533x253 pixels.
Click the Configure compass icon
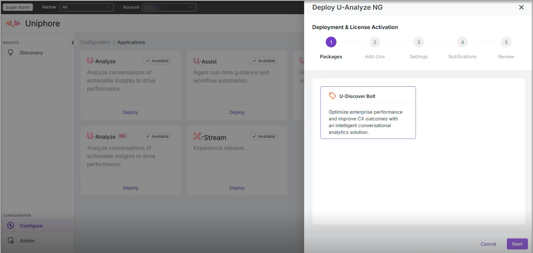[11, 226]
